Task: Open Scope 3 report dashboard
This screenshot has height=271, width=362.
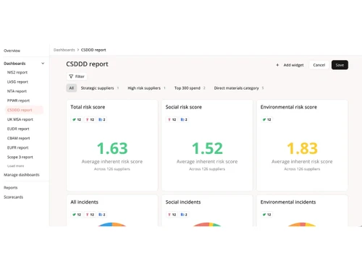Action: point(20,157)
